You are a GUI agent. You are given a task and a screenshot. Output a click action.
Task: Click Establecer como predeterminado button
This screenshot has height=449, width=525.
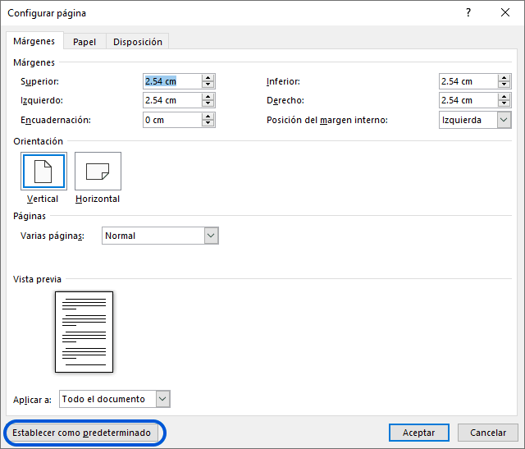[x=82, y=433]
